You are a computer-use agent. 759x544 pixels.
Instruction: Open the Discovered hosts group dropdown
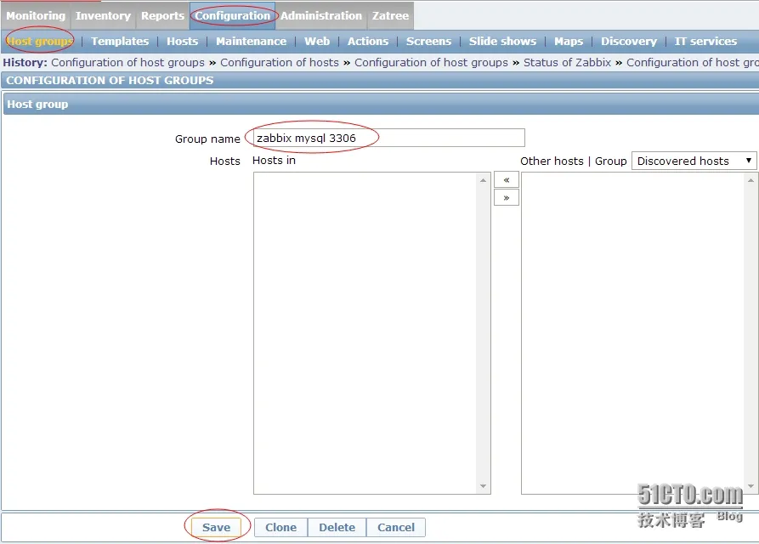click(694, 161)
